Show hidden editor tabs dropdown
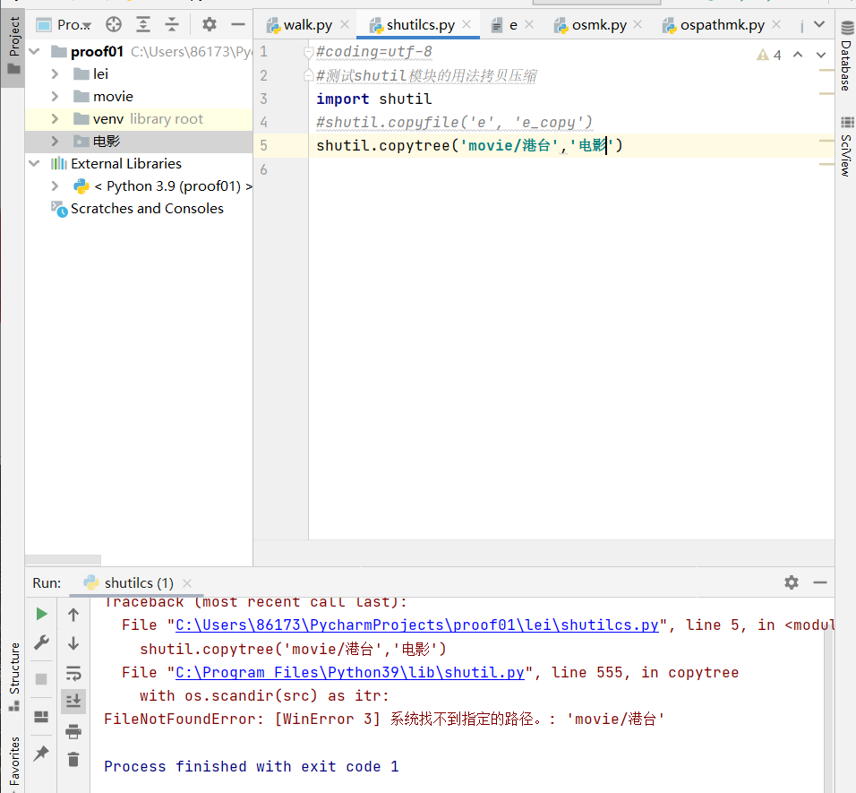Viewport: 856px width, 793px height. click(x=819, y=24)
